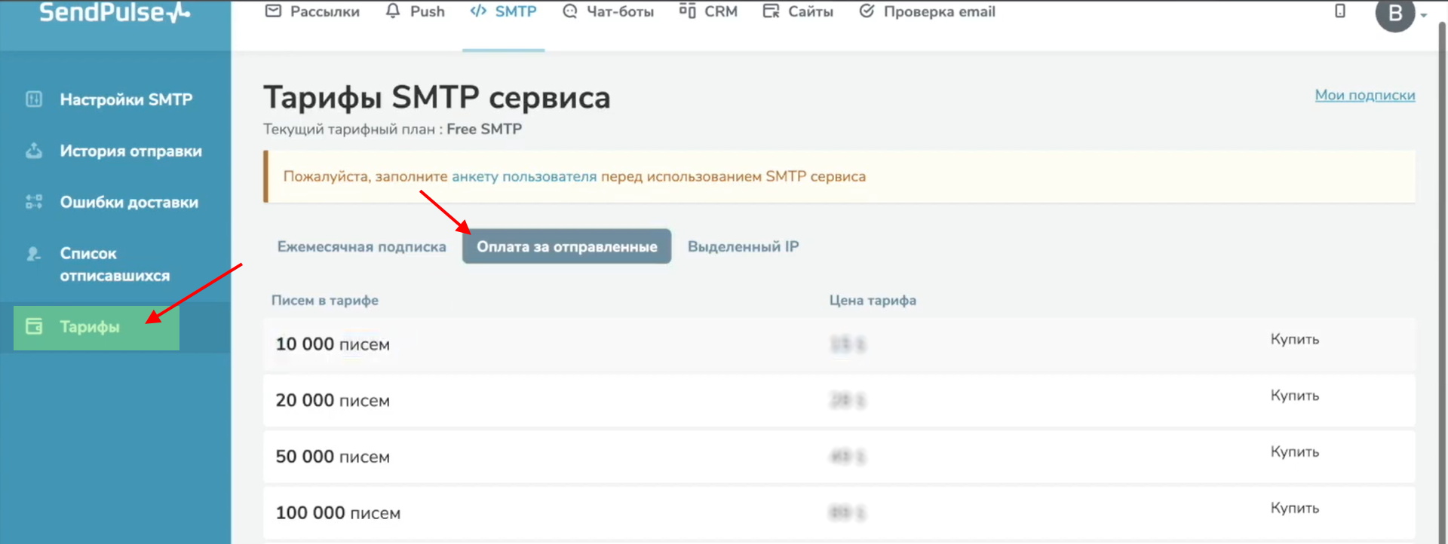Click the mobile device icon in header
This screenshot has height=544, width=1448.
pyautogui.click(x=1339, y=11)
